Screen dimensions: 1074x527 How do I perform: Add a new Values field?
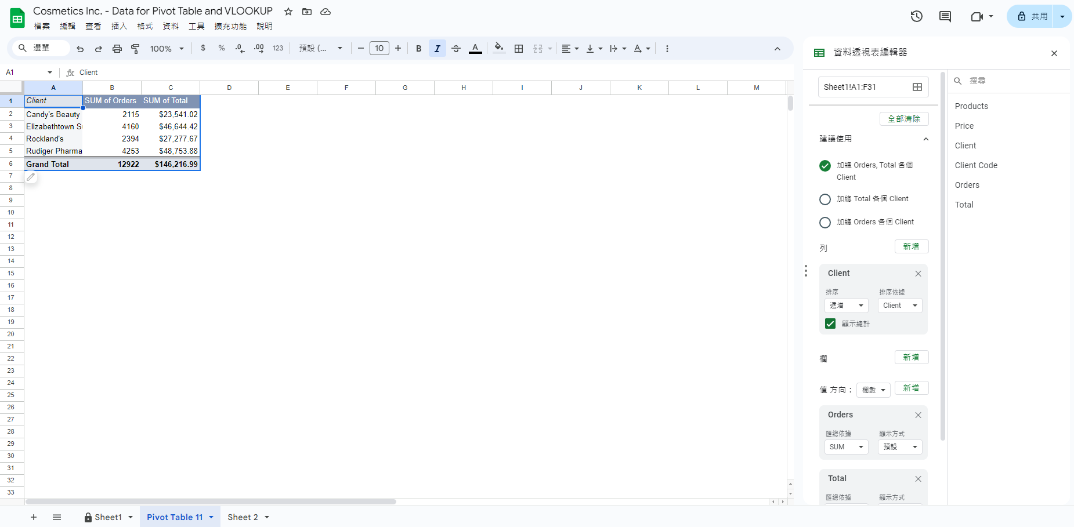(912, 388)
